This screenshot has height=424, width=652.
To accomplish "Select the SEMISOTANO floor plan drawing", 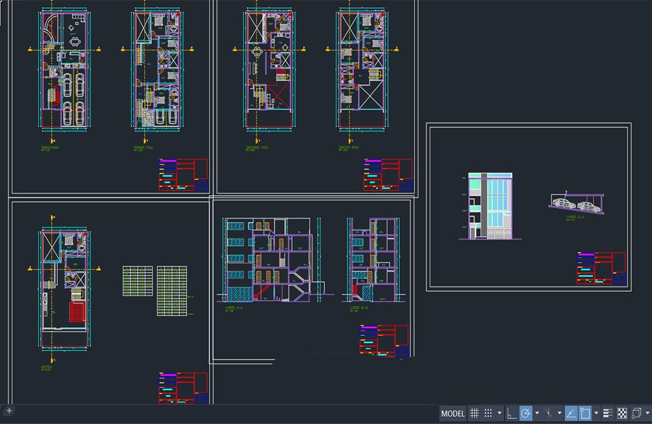I will pos(64,70).
